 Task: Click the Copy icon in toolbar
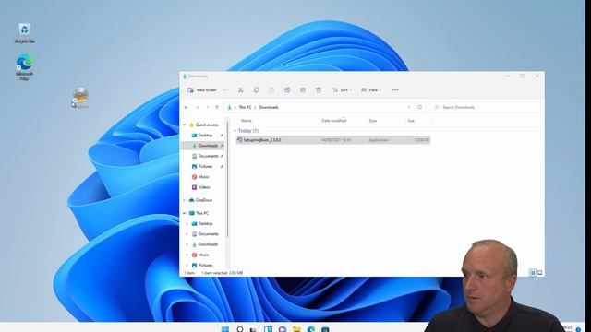pos(256,90)
